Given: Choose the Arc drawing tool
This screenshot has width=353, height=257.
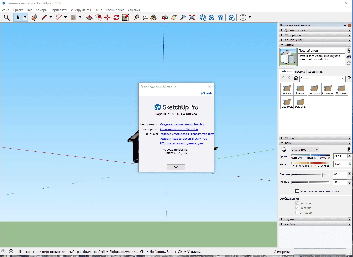Looking at the screenshot, I should 59,18.
